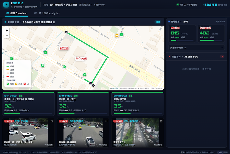Expand CAM 07160 live feed to fullscreen
The image size is (230, 154).
coord(52,121)
